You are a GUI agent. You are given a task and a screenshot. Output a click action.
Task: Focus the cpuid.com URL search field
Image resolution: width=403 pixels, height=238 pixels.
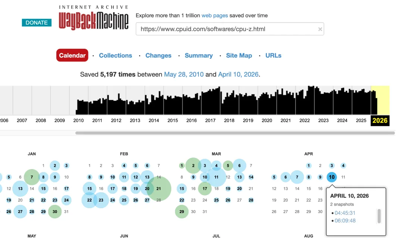230,29
